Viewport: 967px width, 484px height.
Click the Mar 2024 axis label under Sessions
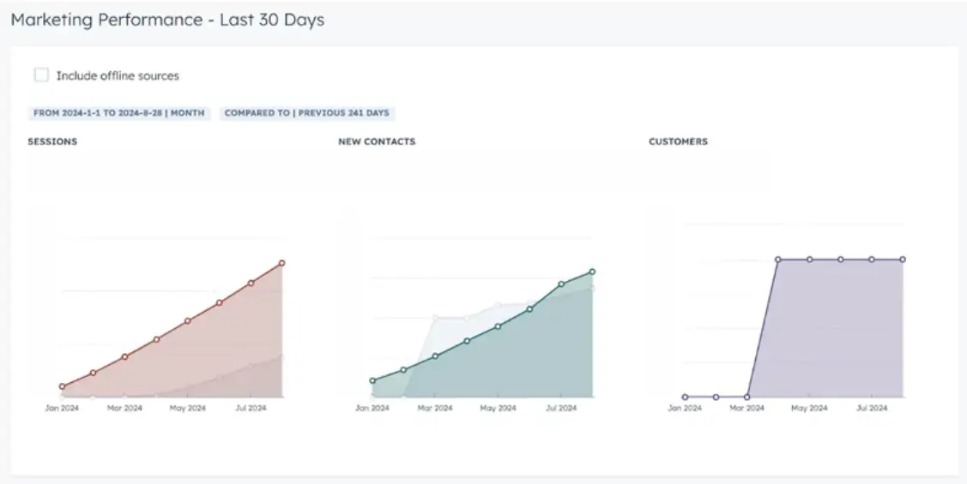tap(124, 409)
